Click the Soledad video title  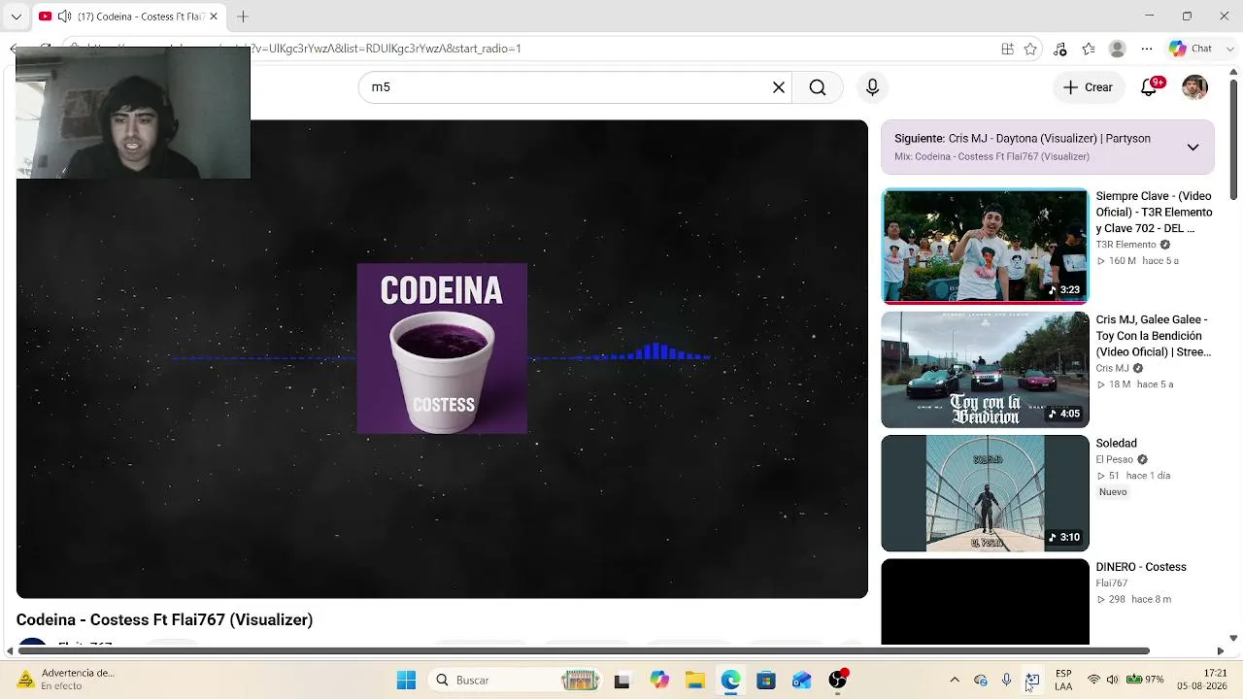[x=1117, y=444]
